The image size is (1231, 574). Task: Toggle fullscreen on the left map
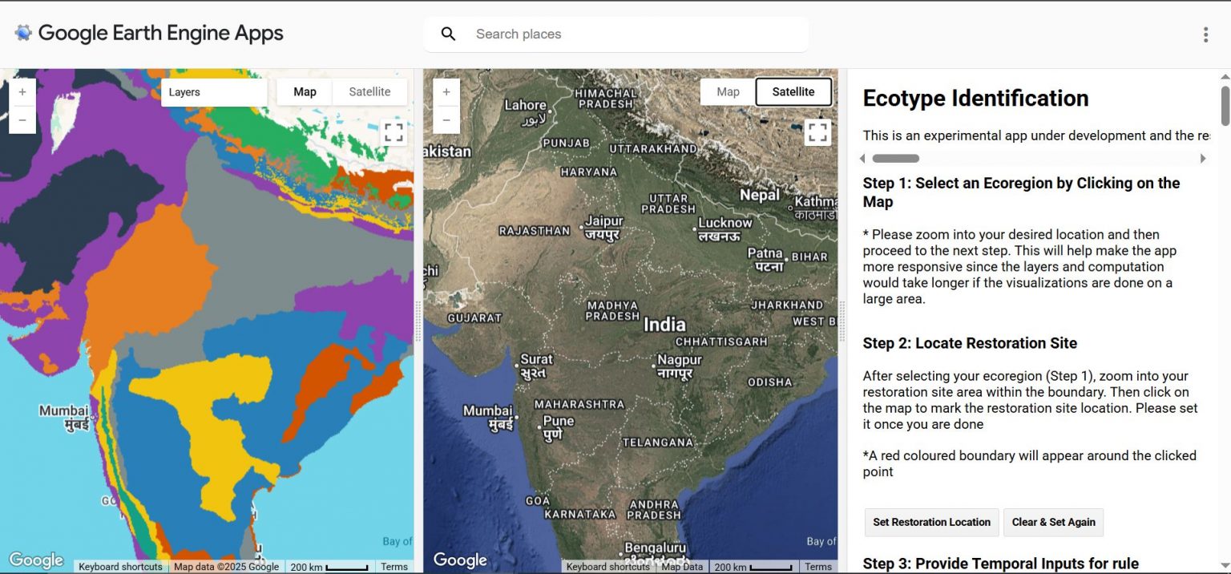(x=394, y=132)
